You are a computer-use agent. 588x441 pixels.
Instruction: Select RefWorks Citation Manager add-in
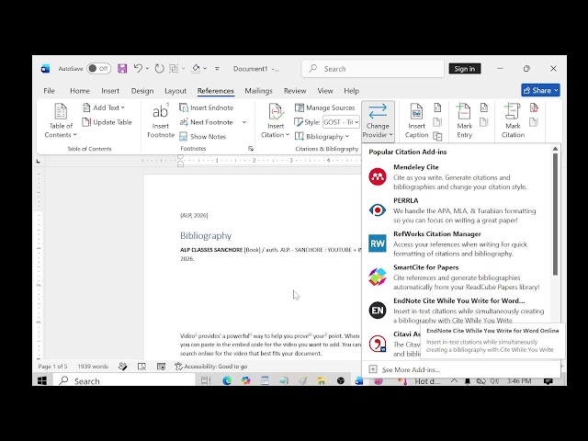coord(458,243)
